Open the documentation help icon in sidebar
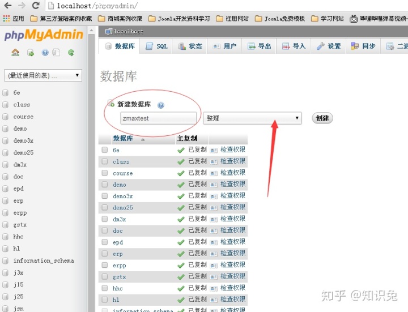This screenshot has height=312, width=408. point(45,53)
